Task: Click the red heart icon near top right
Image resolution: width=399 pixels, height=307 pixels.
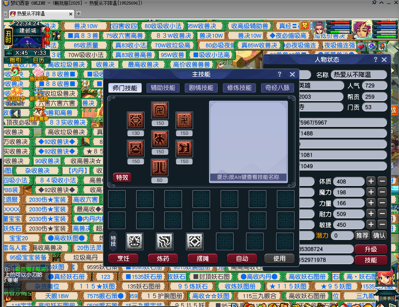Action: [361, 47]
